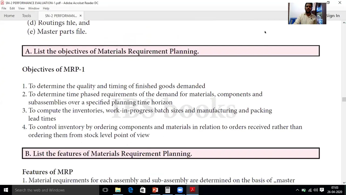Click the scroll up arrow of the document
The height and width of the screenshot is (195, 346).
[344, 23]
